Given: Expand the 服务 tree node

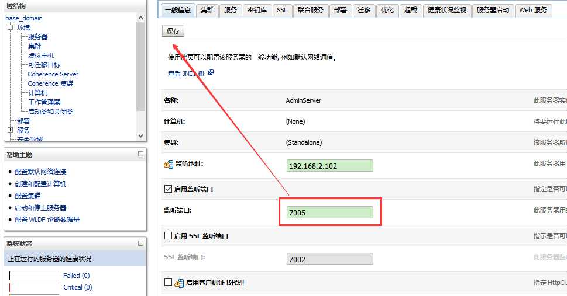Looking at the screenshot, I should pyautogui.click(x=10, y=130).
